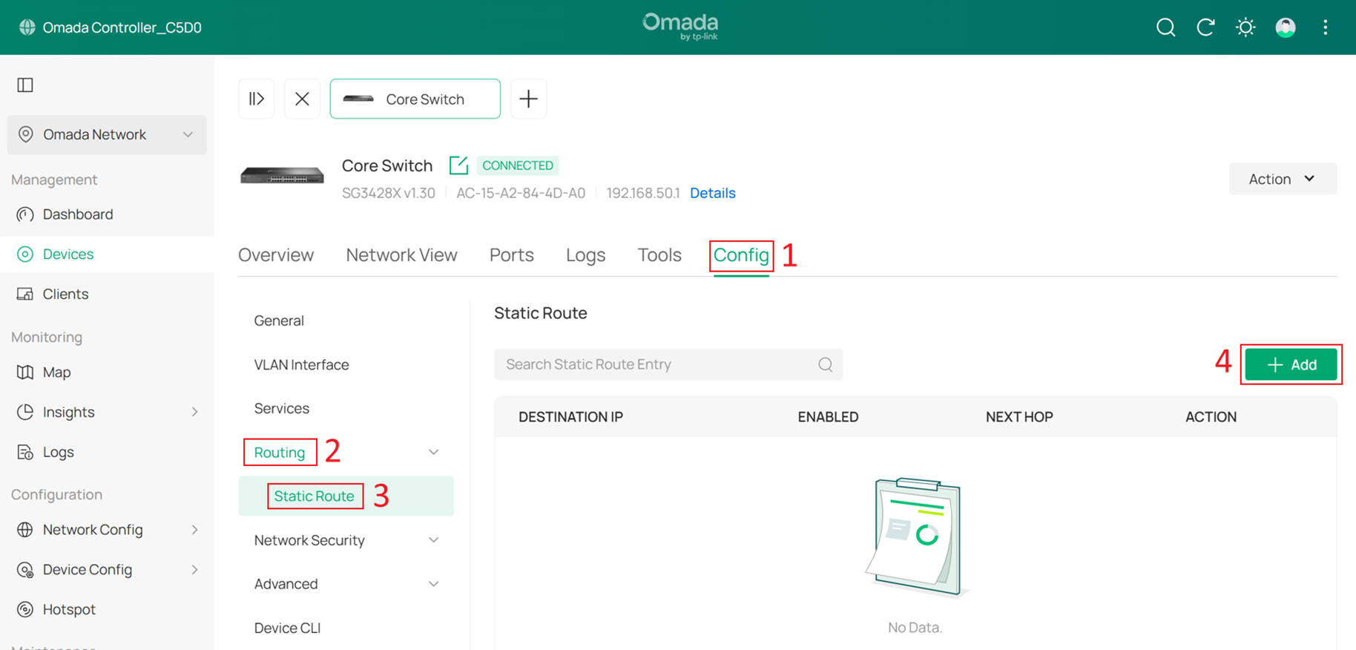Edit the Core Switch name icon
This screenshot has height=650, width=1356.
[458, 165]
